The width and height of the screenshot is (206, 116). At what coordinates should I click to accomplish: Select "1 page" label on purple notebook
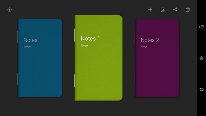[144, 47]
